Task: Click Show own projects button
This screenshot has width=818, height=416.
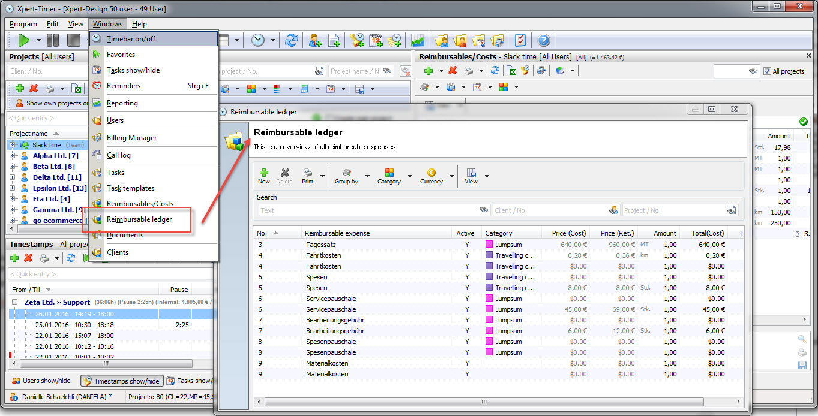Action: tap(49, 103)
